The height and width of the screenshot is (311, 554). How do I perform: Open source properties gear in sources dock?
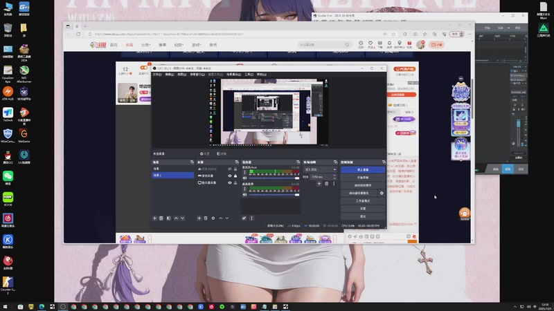(213, 218)
